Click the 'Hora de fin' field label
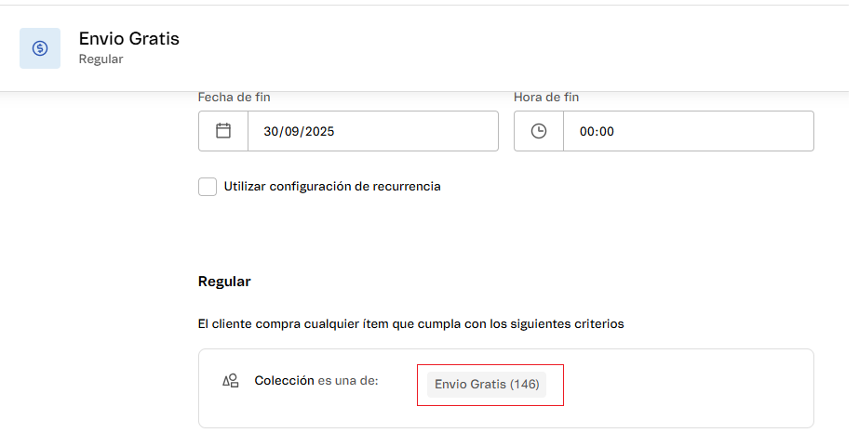 click(x=546, y=98)
